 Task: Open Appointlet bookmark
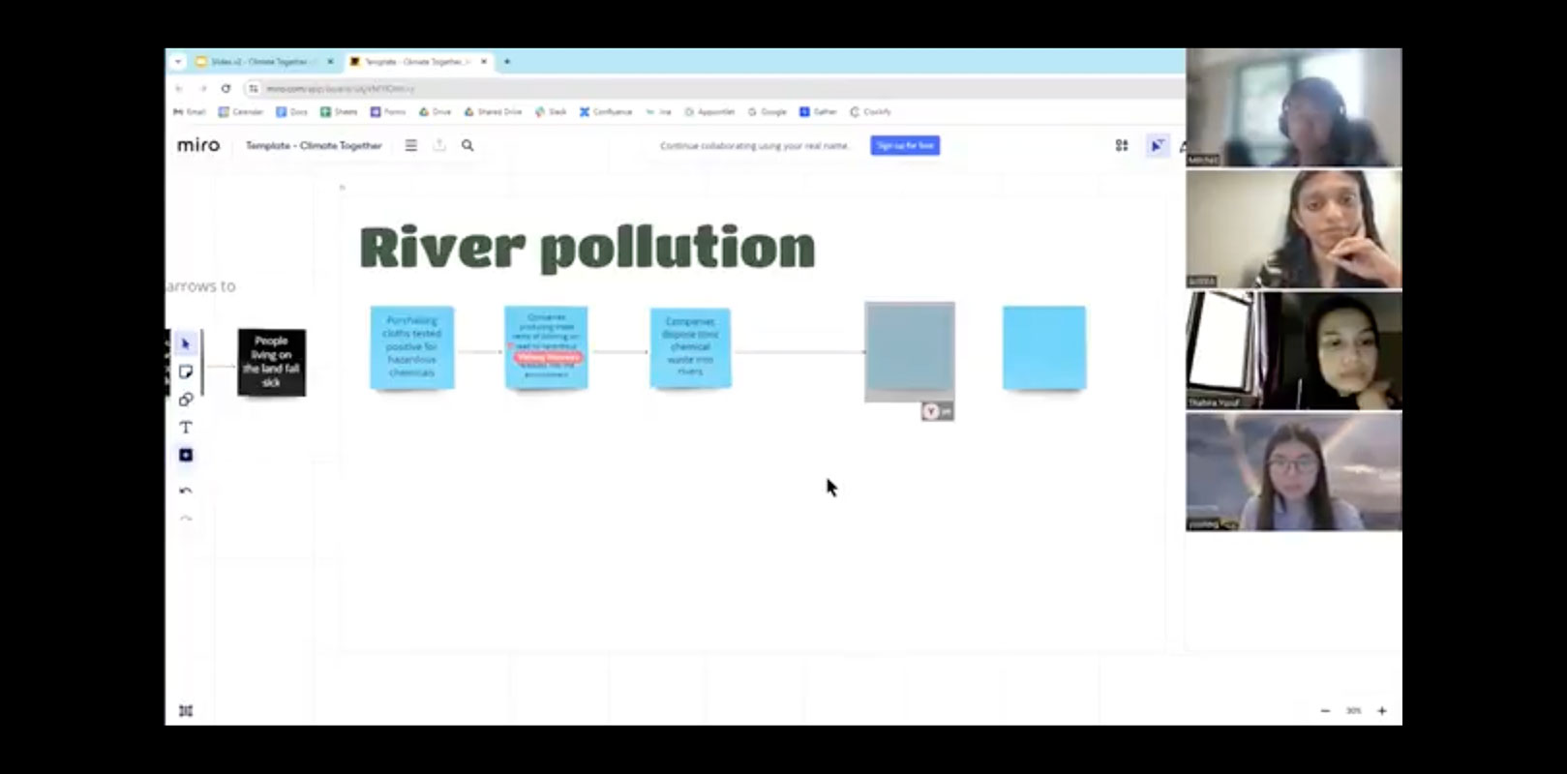(709, 112)
